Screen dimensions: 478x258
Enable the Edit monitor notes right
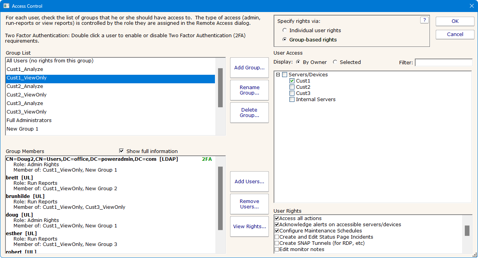coord(277,249)
